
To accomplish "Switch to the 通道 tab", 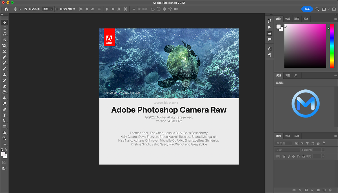I will pos(288,136).
